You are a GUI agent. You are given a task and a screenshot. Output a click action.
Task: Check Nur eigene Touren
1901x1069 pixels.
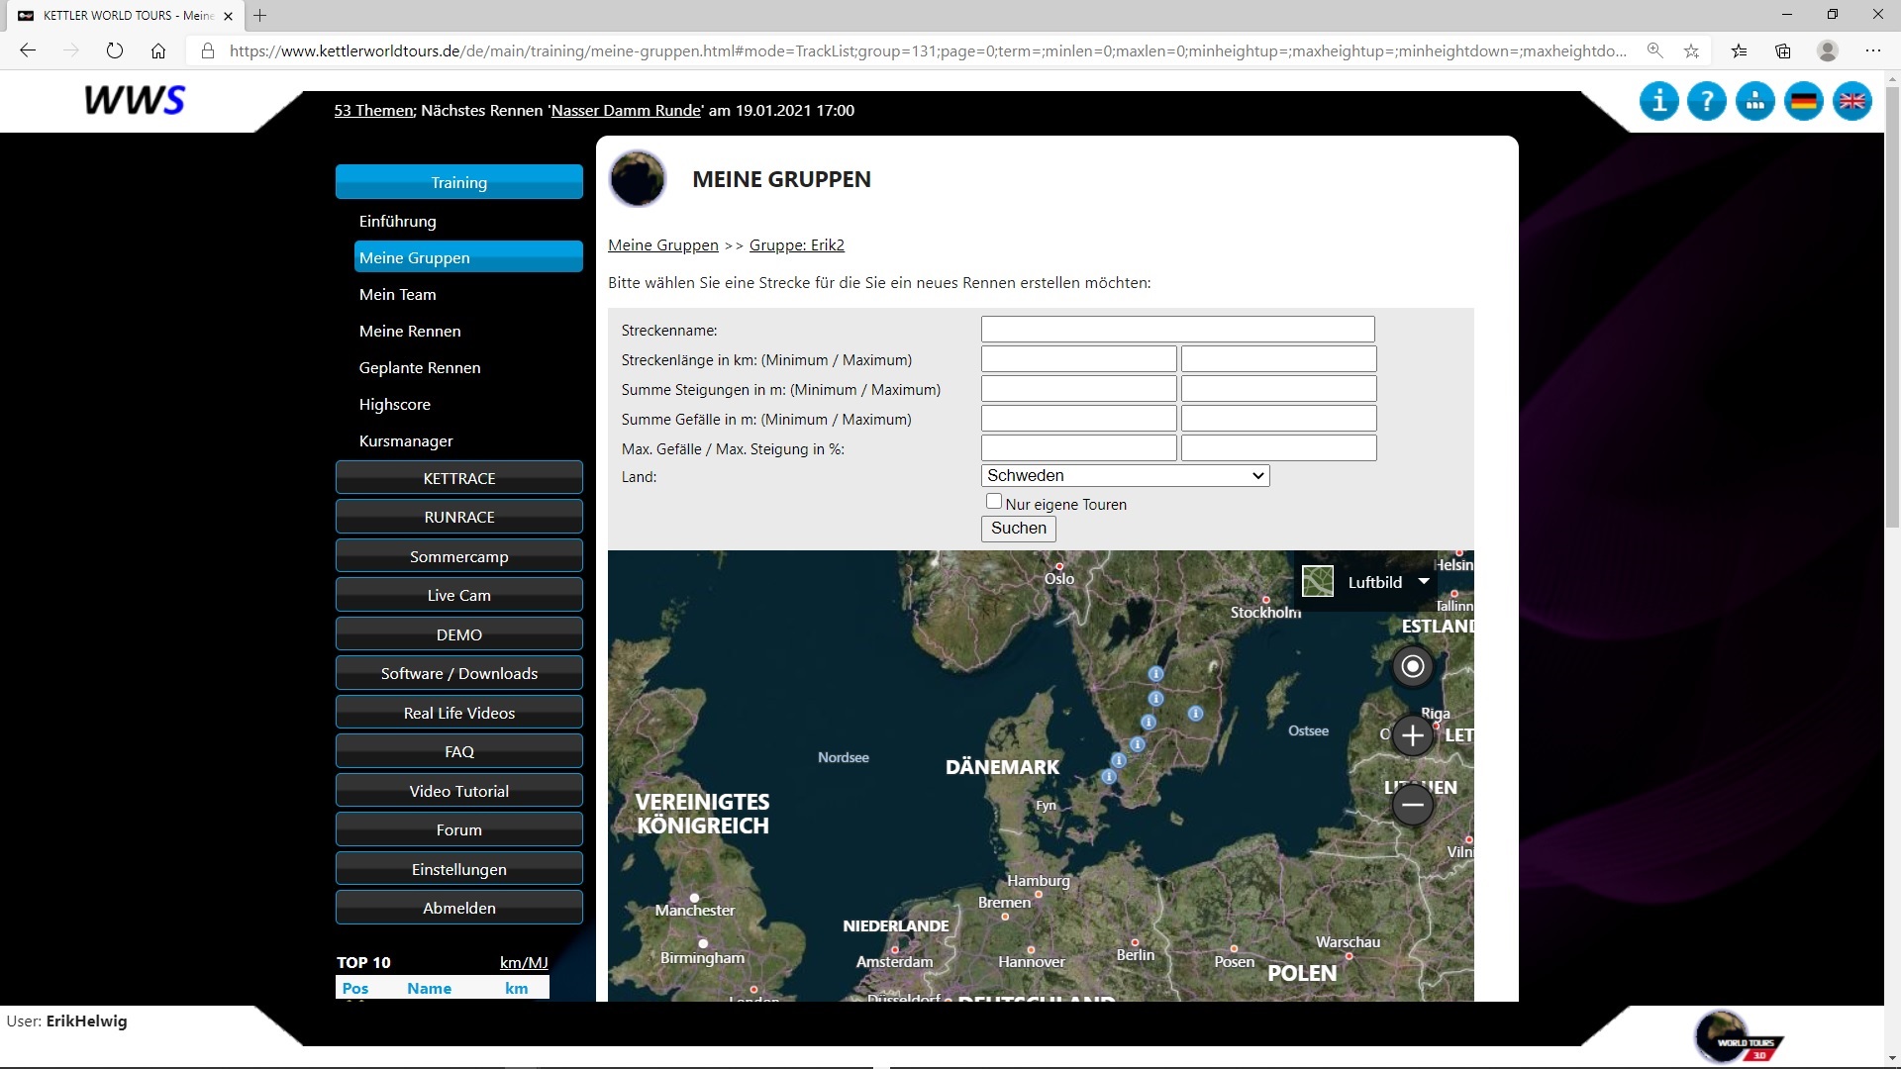coord(994,502)
